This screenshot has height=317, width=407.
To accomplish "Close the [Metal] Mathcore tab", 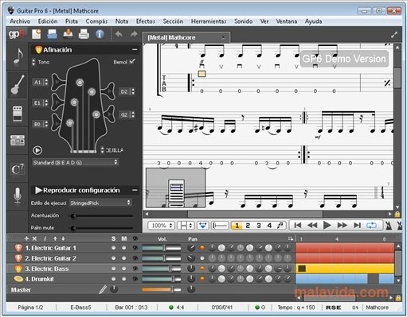I will tap(223, 37).
